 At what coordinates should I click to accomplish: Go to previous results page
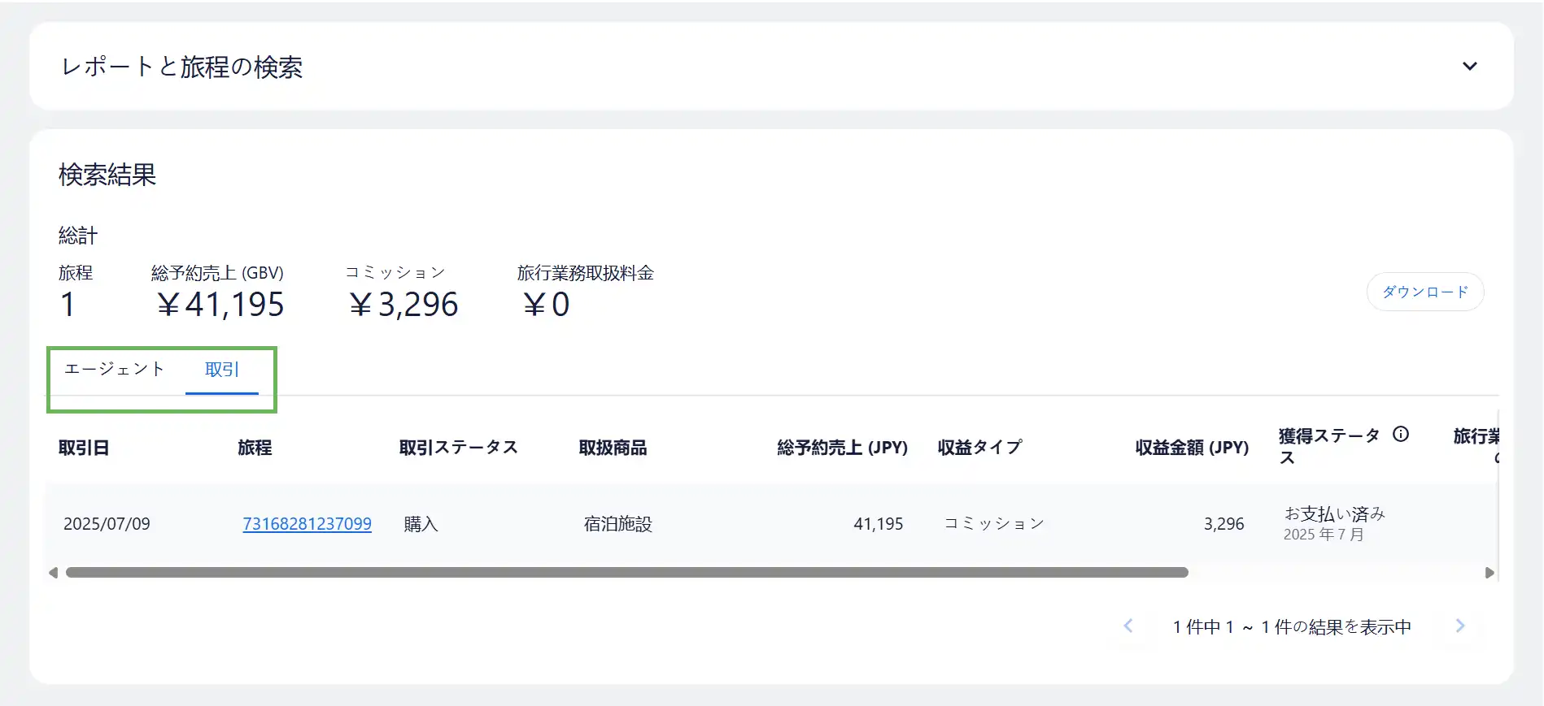point(1128,626)
